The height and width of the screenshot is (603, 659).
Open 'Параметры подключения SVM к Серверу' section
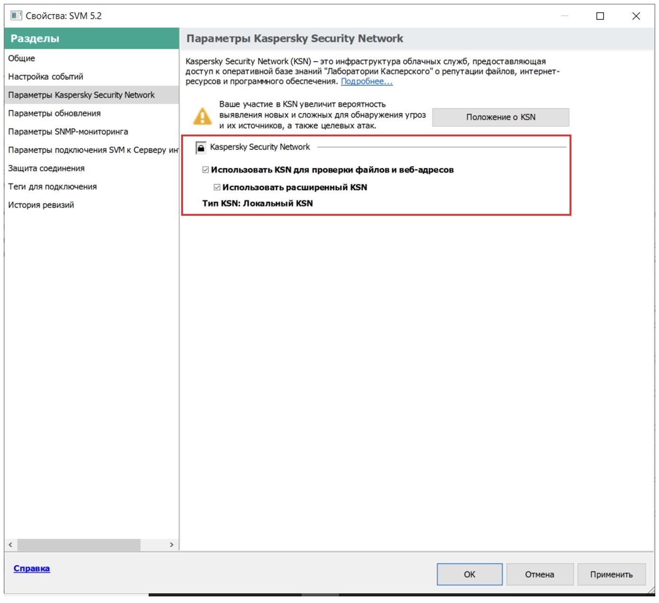click(92, 150)
